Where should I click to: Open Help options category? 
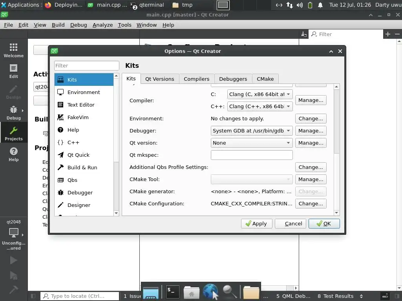pos(84,130)
